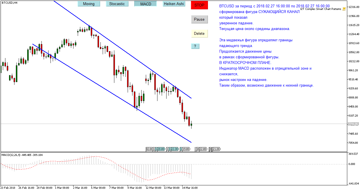Click the 20:00 event marker on timeline
362x191 pixels.
pos(161,149)
